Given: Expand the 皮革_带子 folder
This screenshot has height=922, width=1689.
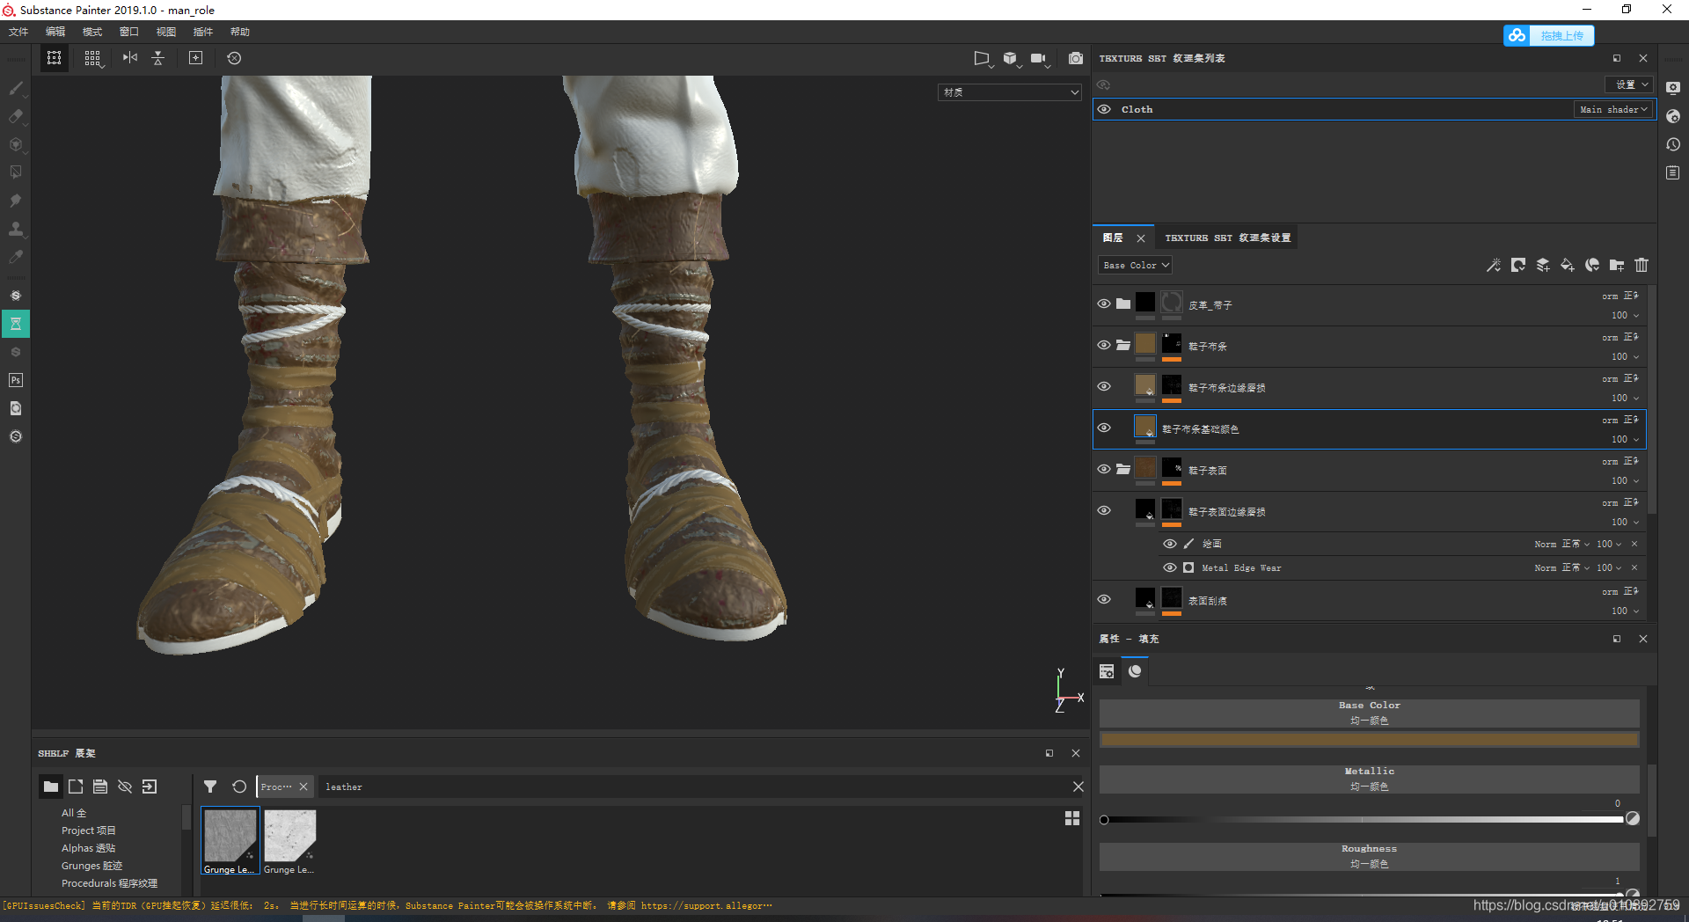Looking at the screenshot, I should tap(1123, 304).
